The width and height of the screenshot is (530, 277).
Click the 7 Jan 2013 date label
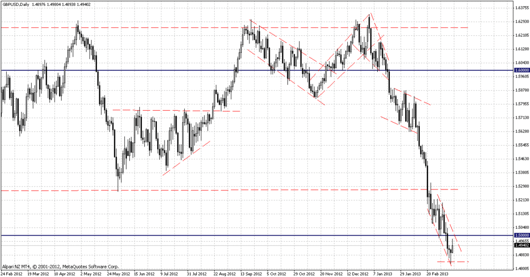(x=382, y=274)
